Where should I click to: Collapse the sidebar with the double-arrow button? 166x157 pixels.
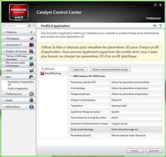pos(34,26)
